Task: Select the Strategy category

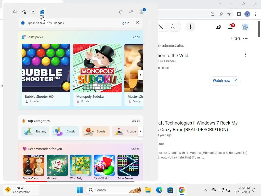Action: tap(35, 131)
